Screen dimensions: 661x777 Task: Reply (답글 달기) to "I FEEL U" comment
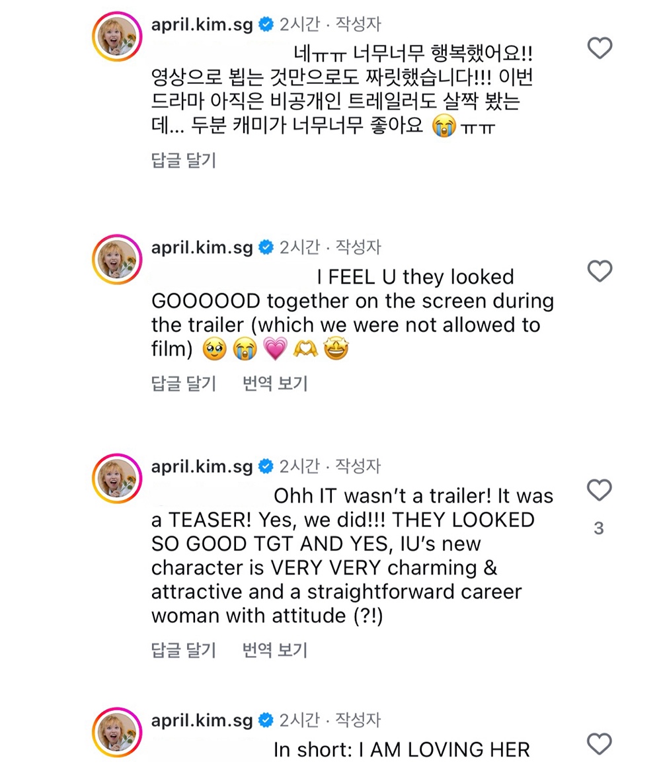184,383
